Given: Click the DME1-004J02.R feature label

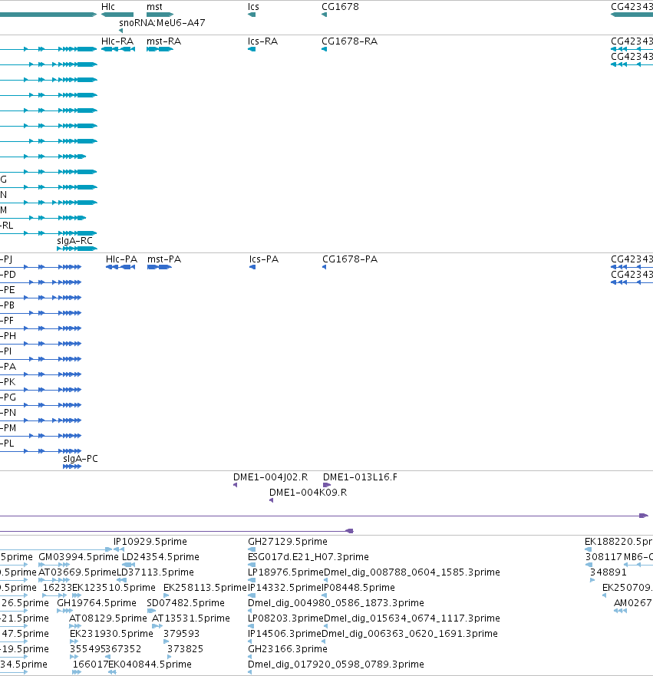Looking at the screenshot, I should (270, 477).
